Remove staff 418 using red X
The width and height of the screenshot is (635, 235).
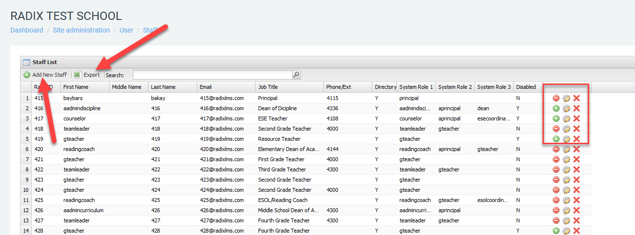point(577,129)
